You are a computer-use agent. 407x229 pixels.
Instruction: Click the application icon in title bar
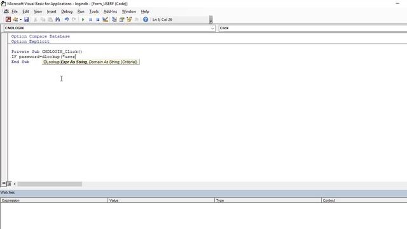pyautogui.click(x=3, y=4)
